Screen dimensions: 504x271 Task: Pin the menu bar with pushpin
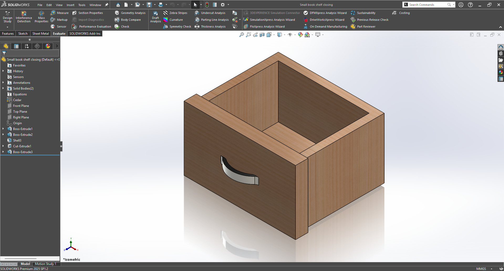(107, 5)
